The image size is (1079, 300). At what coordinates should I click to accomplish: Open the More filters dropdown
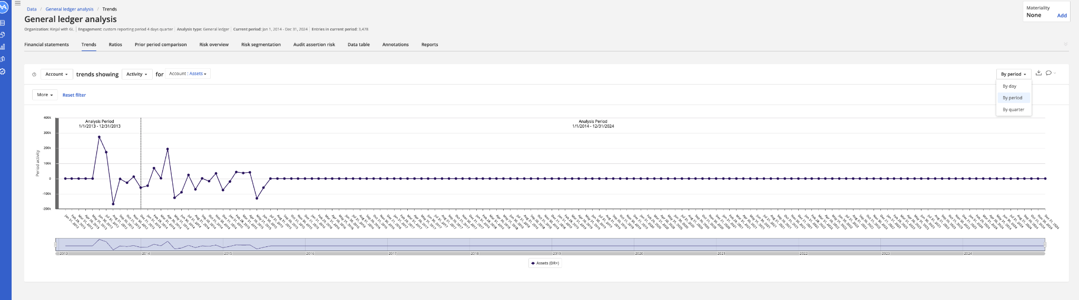[x=45, y=95]
